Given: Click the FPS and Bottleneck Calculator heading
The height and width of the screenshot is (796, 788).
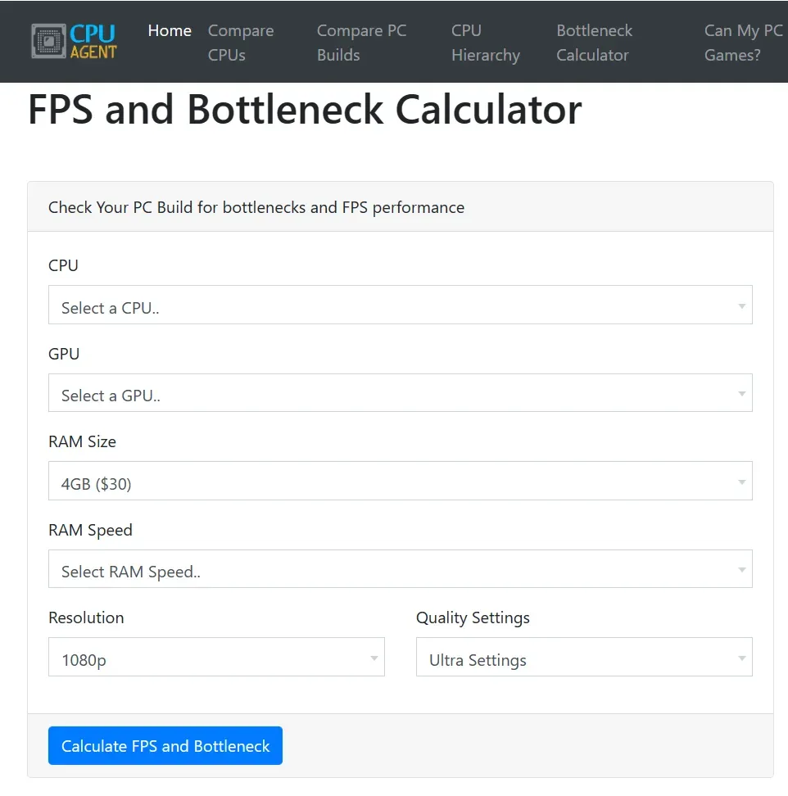Looking at the screenshot, I should [x=305, y=110].
